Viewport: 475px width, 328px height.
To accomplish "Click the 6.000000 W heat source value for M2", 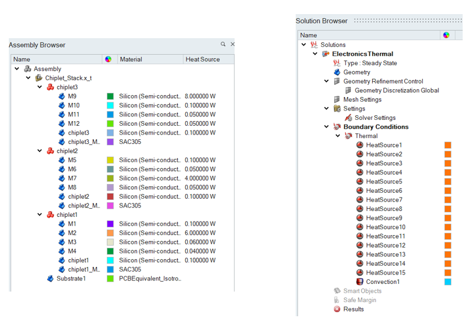I will pyautogui.click(x=200, y=233).
